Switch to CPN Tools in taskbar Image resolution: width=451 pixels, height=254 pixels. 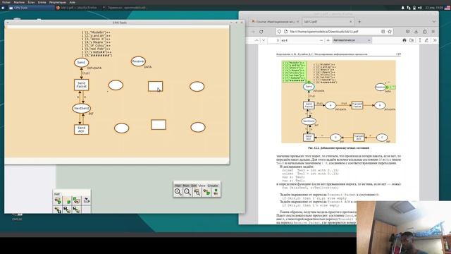tap(31, 8)
